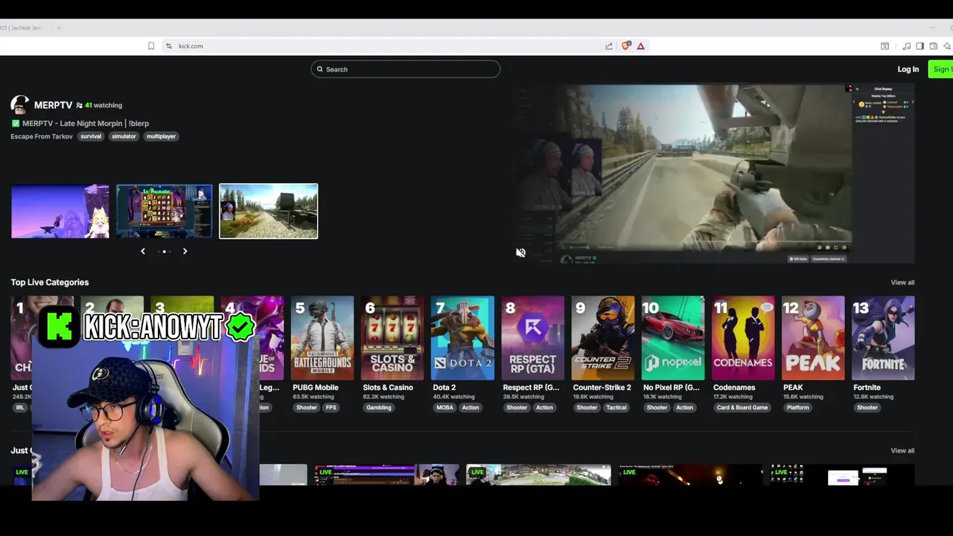The image size is (953, 536).
Task: Click 'Top Live Categories' heading
Action: (x=50, y=282)
